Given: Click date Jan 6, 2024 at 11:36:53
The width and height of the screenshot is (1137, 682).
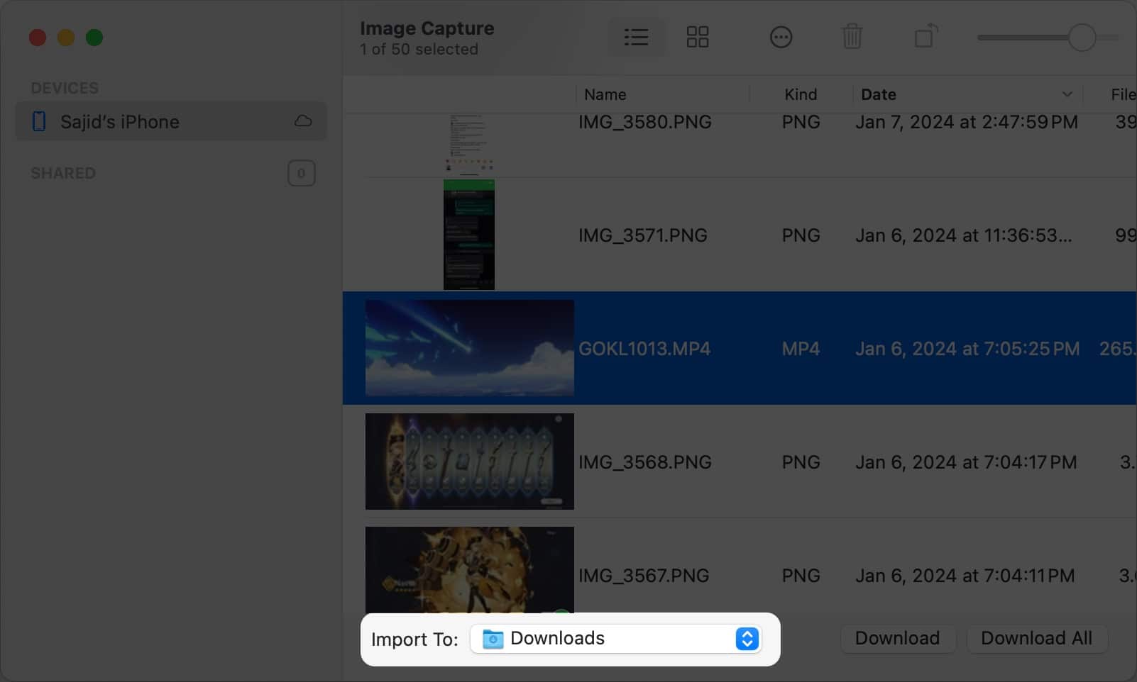Looking at the screenshot, I should pyautogui.click(x=963, y=235).
